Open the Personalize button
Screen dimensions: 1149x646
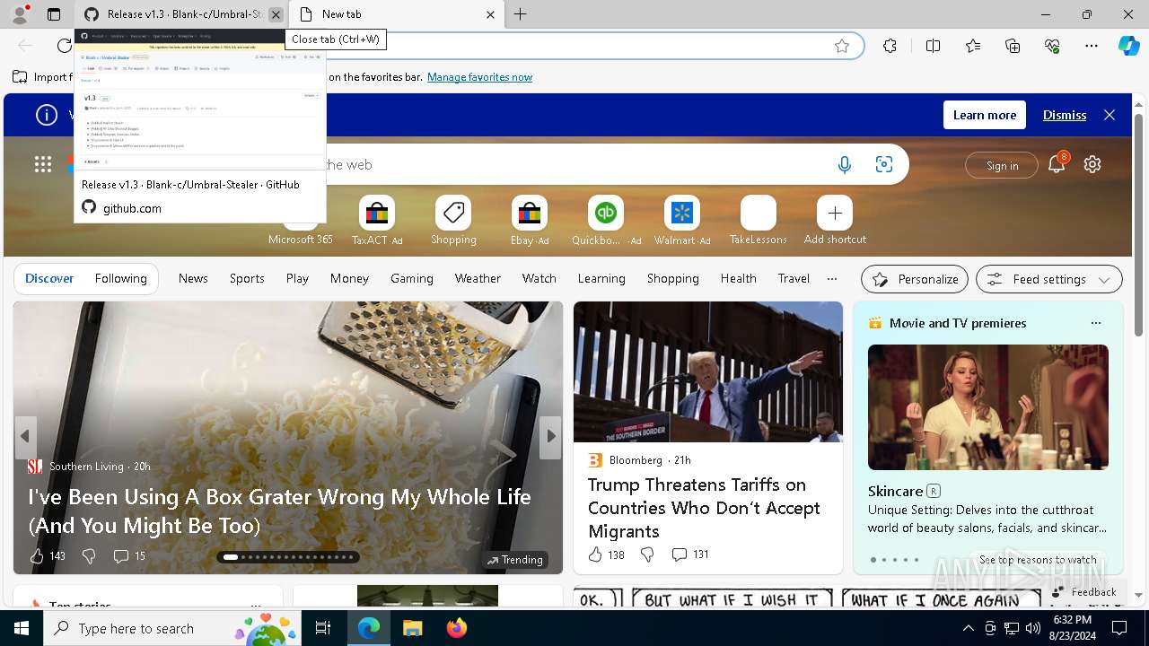915,279
